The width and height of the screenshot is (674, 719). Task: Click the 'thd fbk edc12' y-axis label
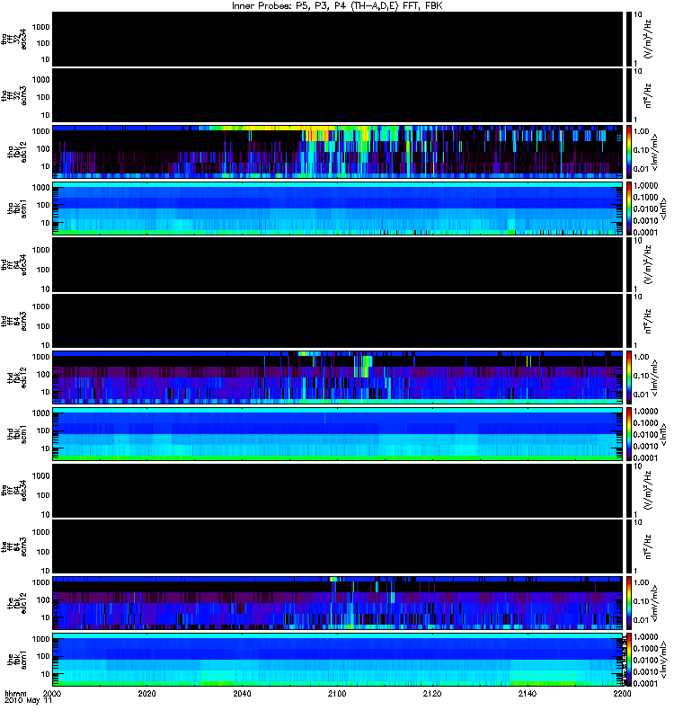click(17, 377)
